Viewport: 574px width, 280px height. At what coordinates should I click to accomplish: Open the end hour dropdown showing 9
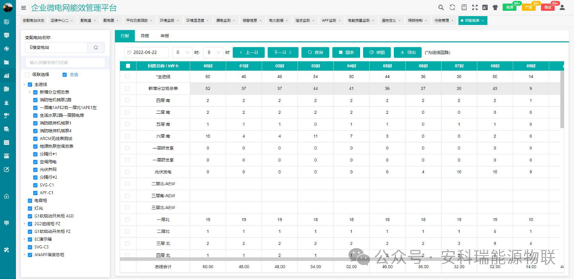click(213, 53)
